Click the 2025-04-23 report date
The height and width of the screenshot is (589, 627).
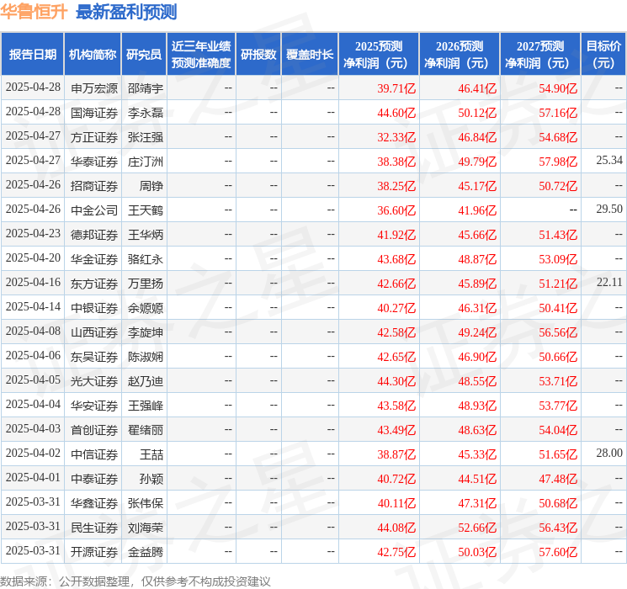click(33, 234)
